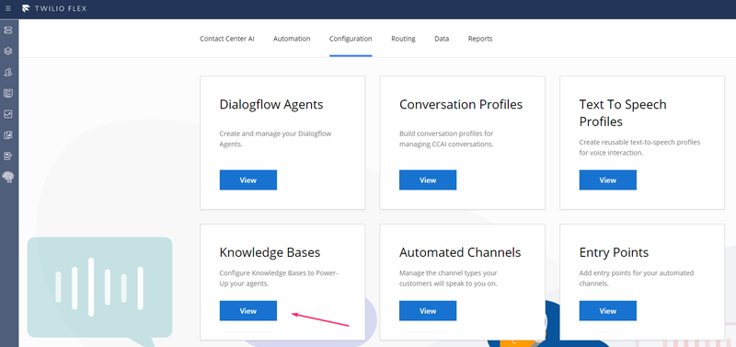Click View under Conversation Profiles

tap(428, 179)
